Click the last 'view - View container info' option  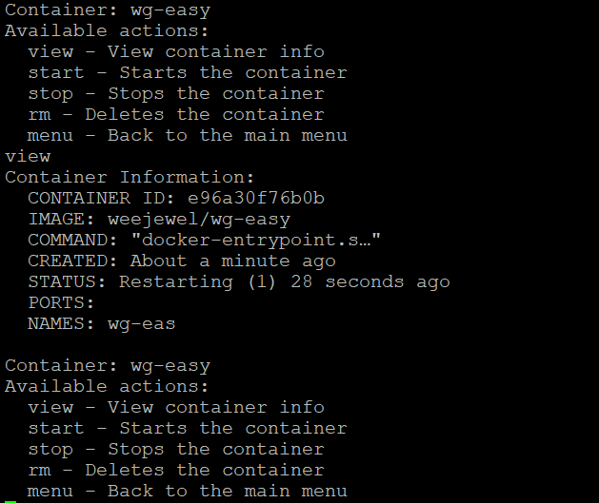point(176,407)
